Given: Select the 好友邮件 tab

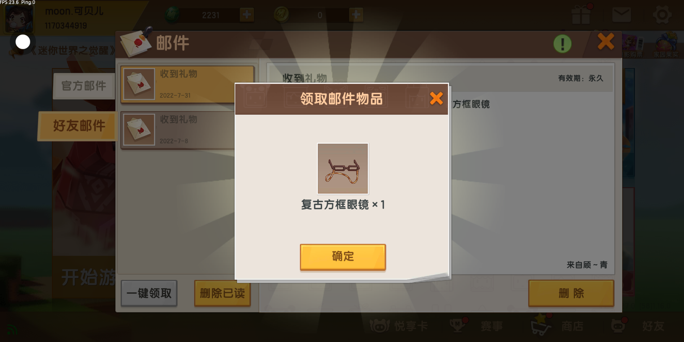Looking at the screenshot, I should (78, 126).
